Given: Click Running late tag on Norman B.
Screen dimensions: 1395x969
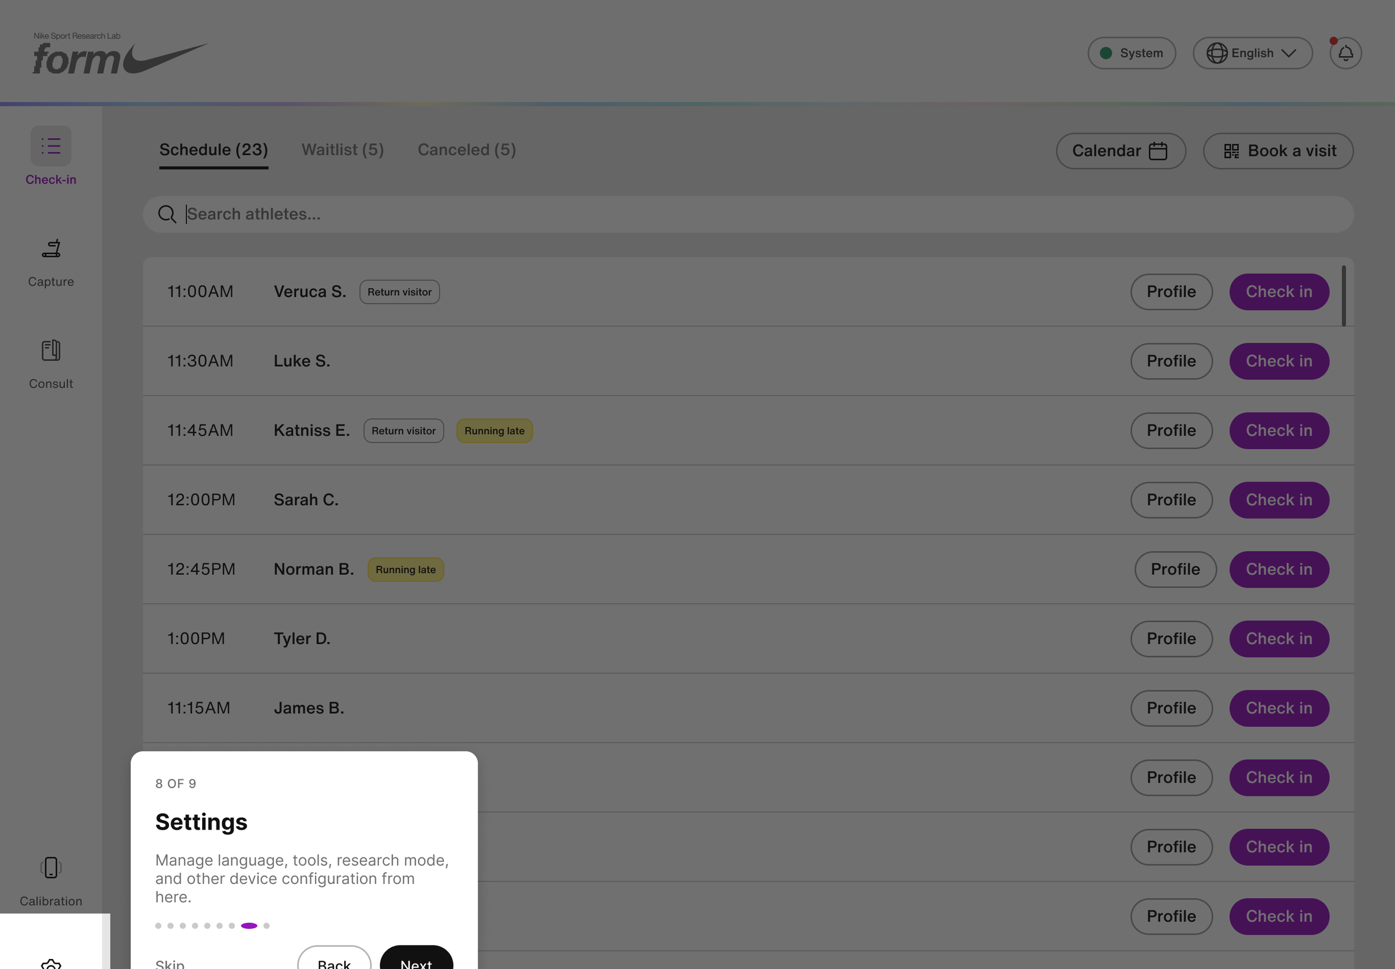Looking at the screenshot, I should pos(405,570).
